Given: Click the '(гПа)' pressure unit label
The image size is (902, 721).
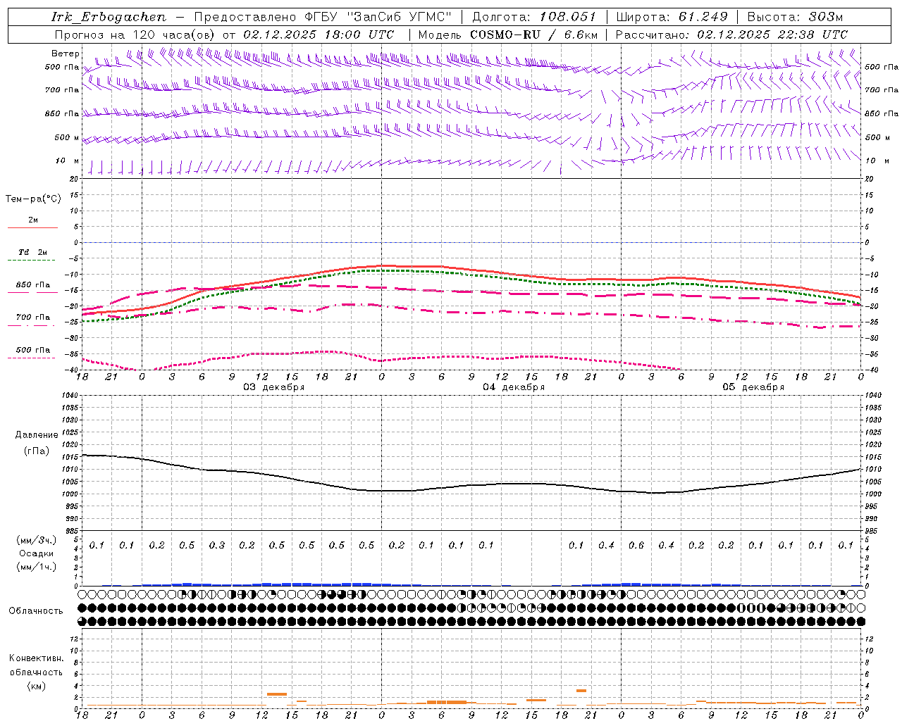Looking at the screenshot, I should coord(36,451).
